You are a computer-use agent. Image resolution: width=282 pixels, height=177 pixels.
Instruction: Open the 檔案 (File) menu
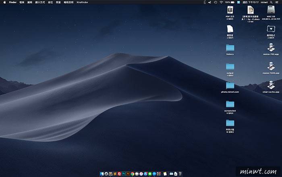pyautogui.click(x=22, y=2)
